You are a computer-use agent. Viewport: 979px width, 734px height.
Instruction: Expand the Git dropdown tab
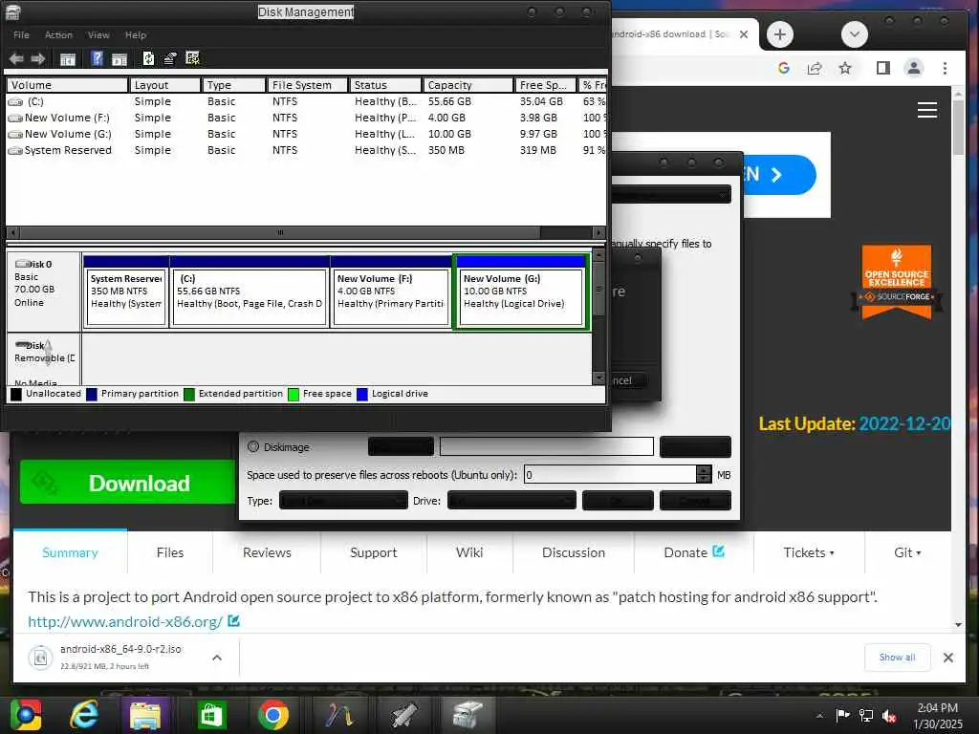click(x=907, y=552)
